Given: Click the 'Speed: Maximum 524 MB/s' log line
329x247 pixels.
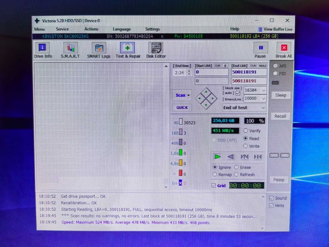Looking at the screenshot, I should pos(135,222).
